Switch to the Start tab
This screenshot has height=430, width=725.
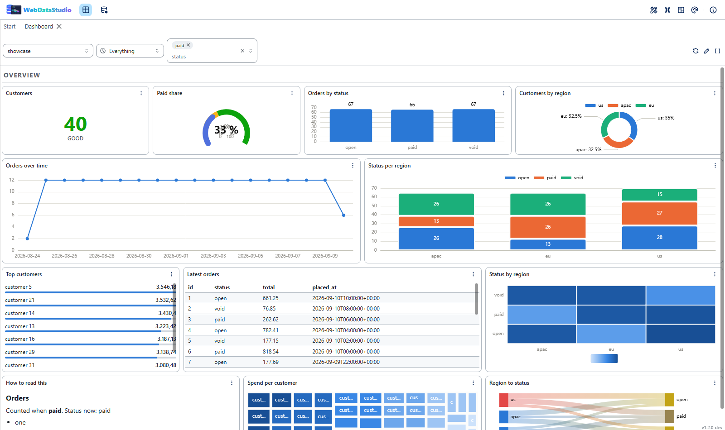[x=10, y=26]
